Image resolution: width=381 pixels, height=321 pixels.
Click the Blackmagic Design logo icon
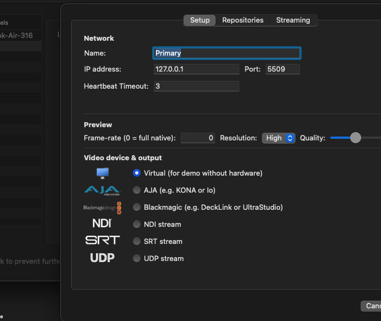coord(102,208)
